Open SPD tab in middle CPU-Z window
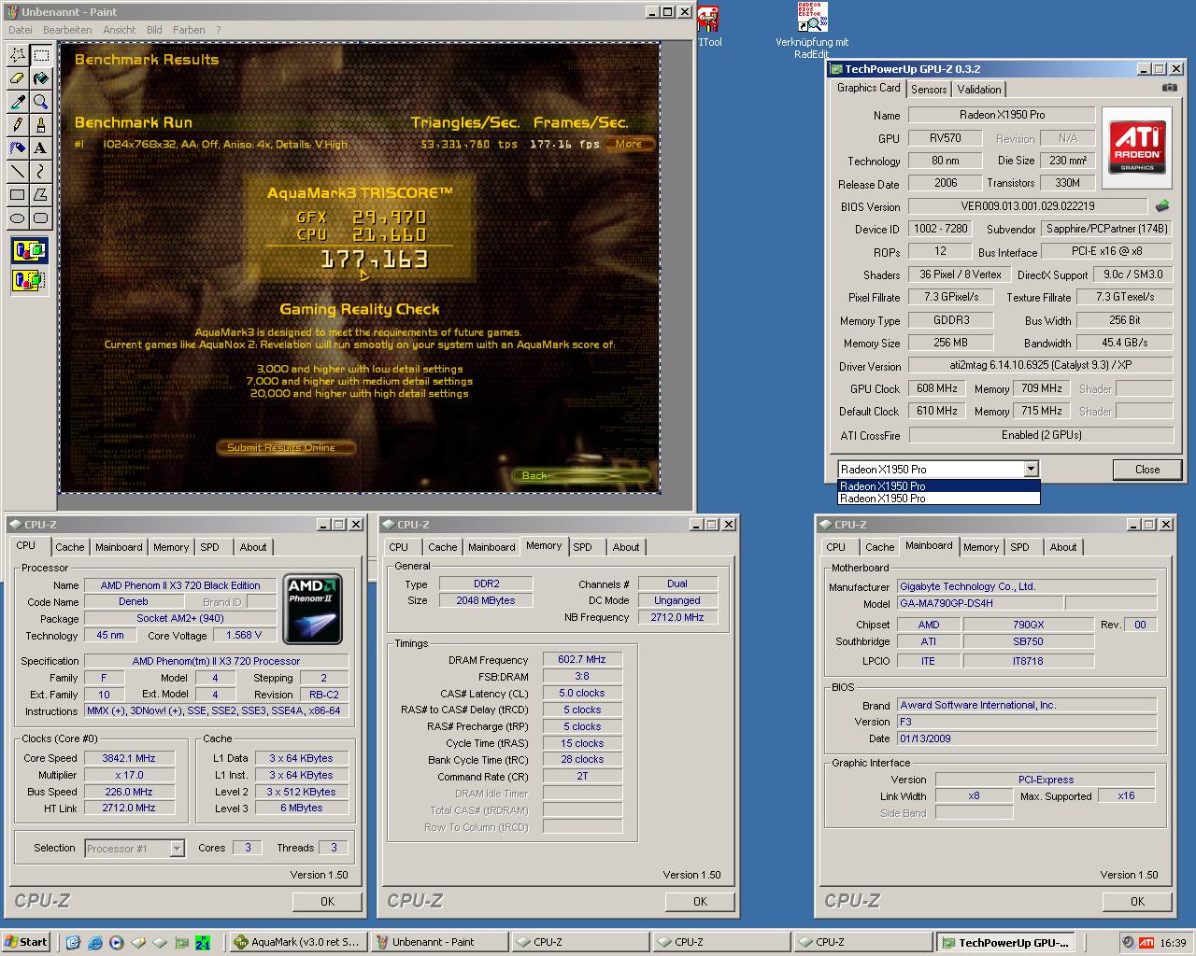Screen dimensions: 1196x956 583,548
